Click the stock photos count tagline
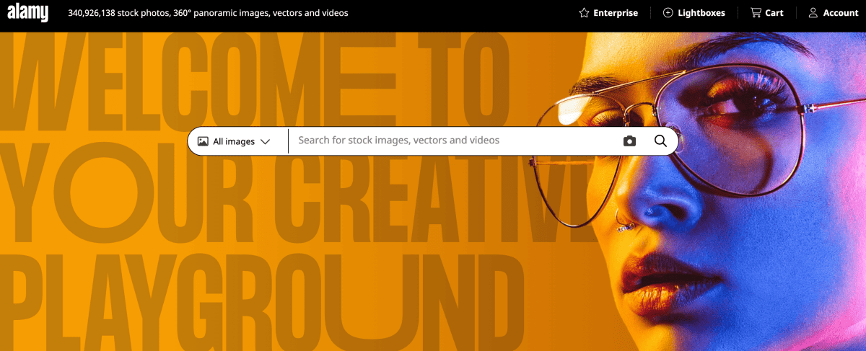 [208, 13]
